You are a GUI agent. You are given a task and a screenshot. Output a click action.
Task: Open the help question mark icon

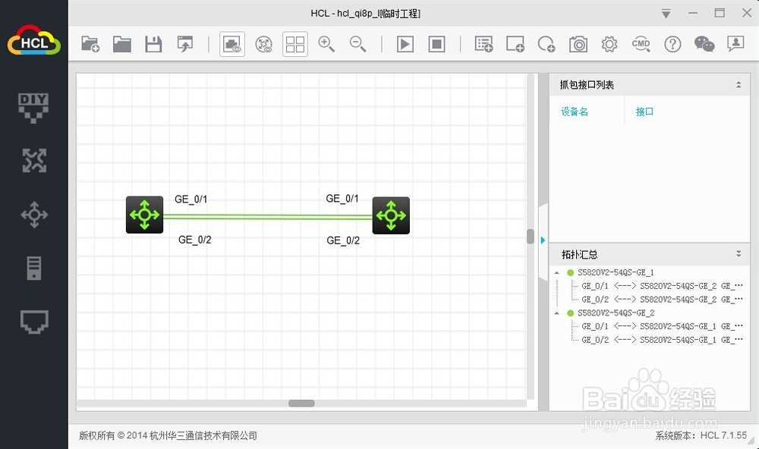(x=672, y=44)
